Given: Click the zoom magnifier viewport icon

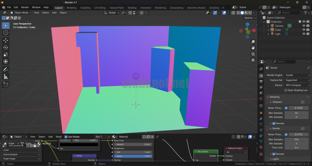Looking at the screenshot, I should (253, 42).
